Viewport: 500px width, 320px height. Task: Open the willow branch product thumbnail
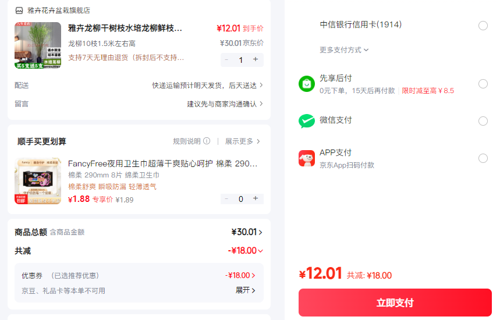click(38, 45)
